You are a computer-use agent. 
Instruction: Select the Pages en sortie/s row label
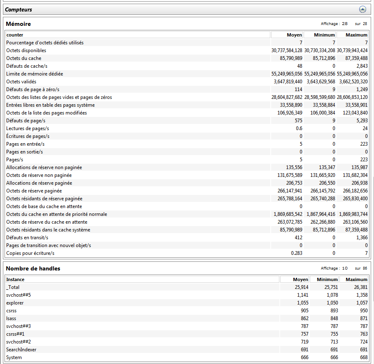24,152
